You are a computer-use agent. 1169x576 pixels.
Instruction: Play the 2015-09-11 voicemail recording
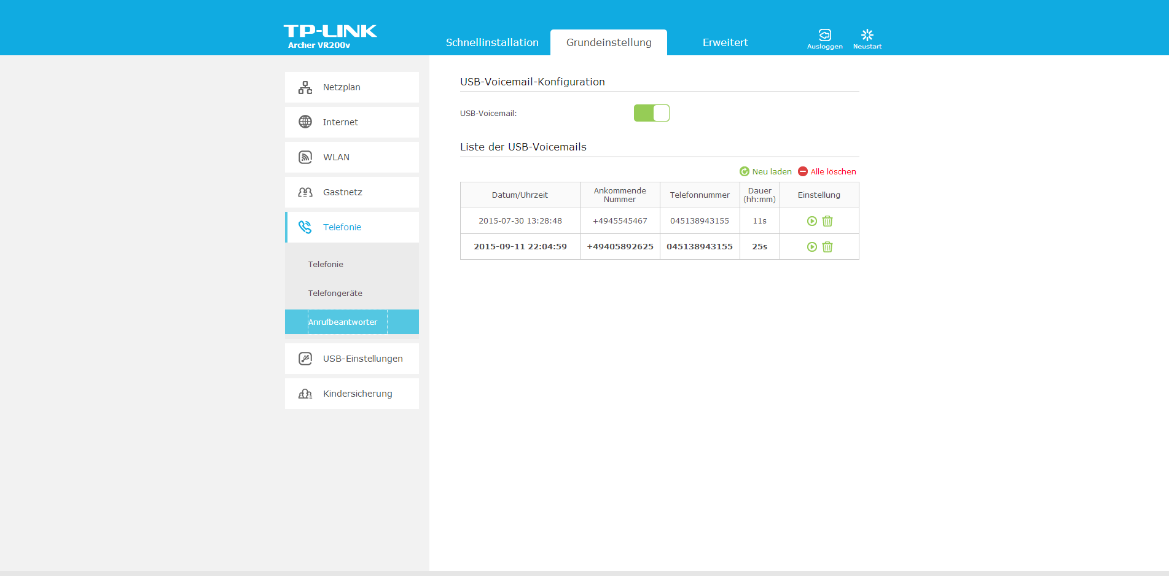click(x=811, y=247)
